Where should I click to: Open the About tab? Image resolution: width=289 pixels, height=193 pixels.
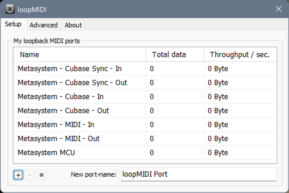point(73,25)
